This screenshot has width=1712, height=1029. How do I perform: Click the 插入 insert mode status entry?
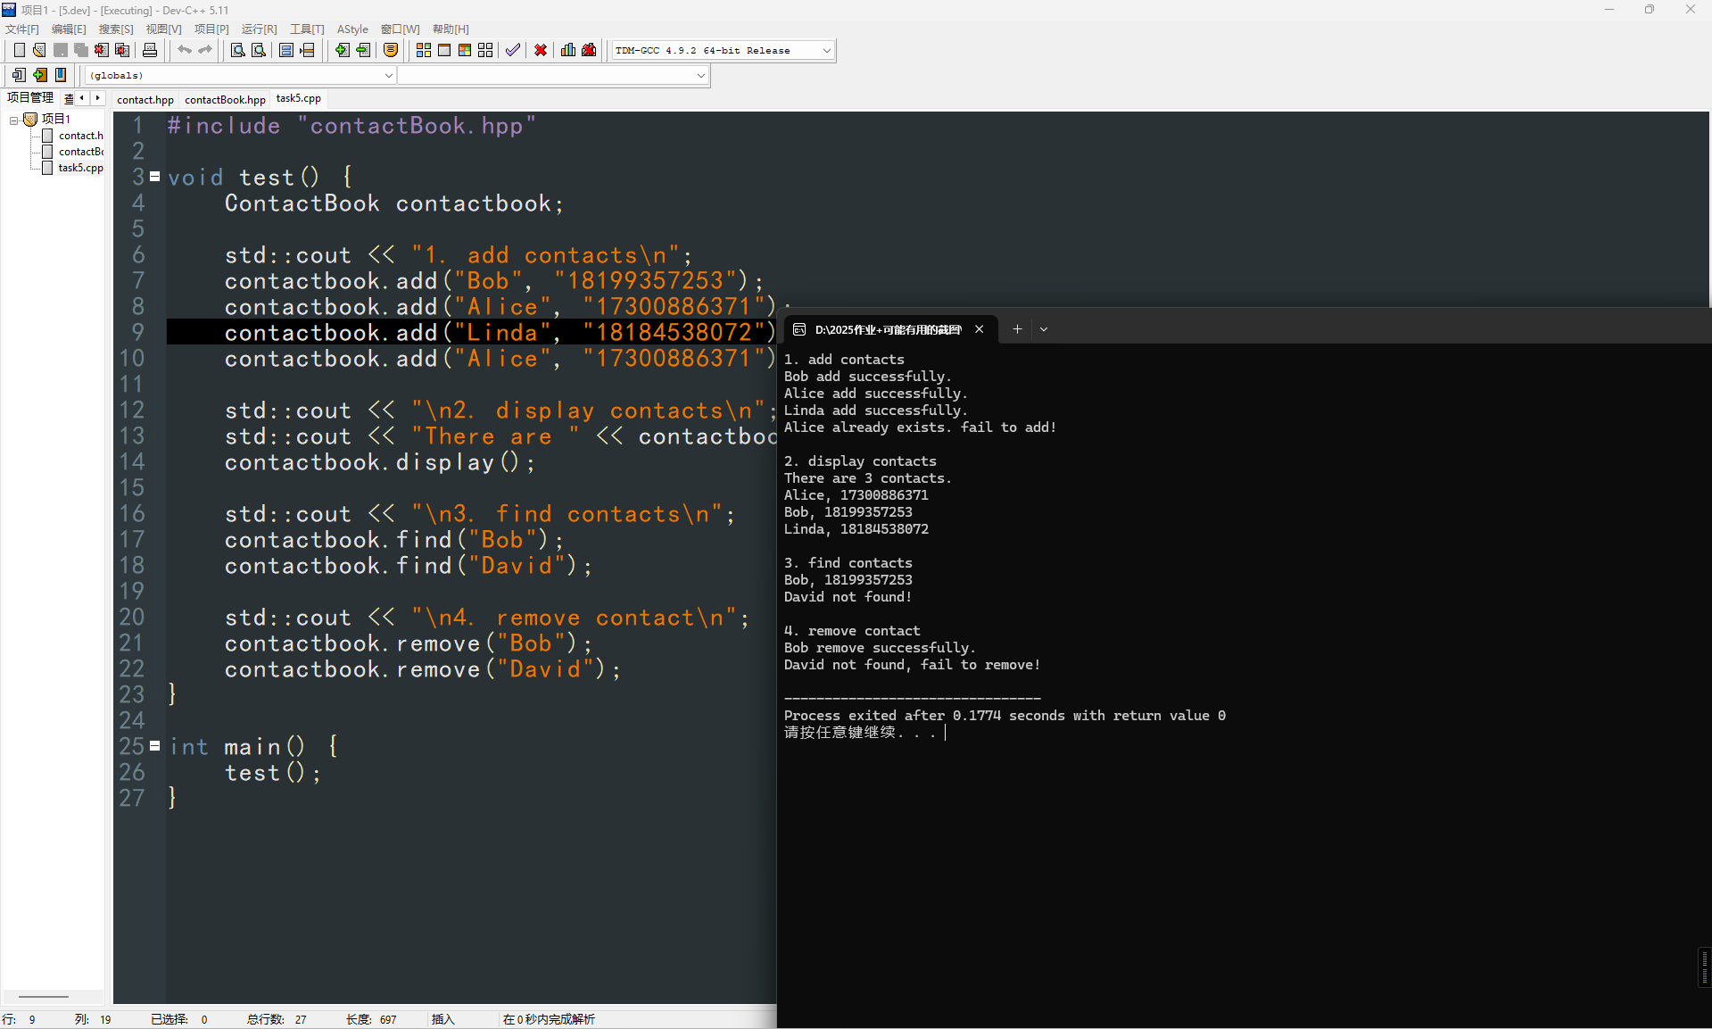[443, 1019]
